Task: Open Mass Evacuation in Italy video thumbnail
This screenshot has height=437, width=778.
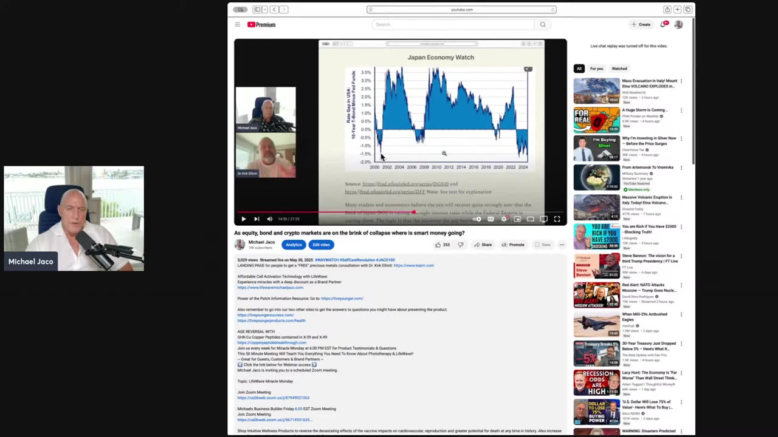Action: (597, 90)
